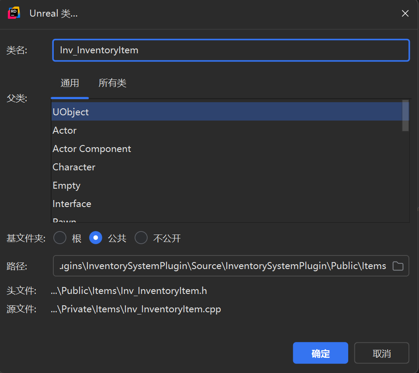Click the 确定 button
The width and height of the screenshot is (419, 373).
[x=320, y=353]
